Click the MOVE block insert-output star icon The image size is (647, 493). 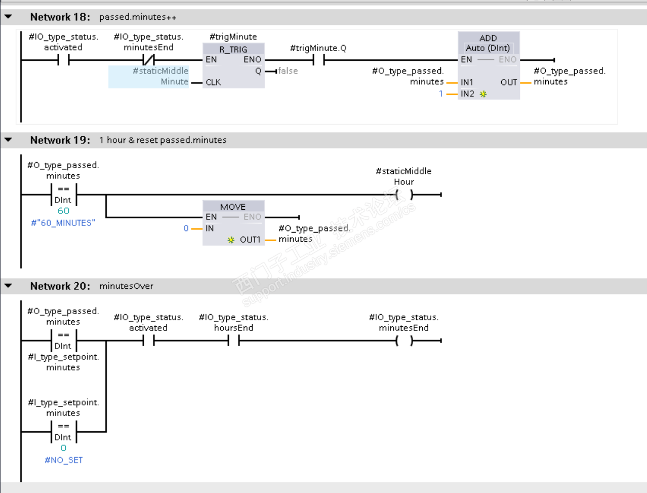click(x=231, y=240)
